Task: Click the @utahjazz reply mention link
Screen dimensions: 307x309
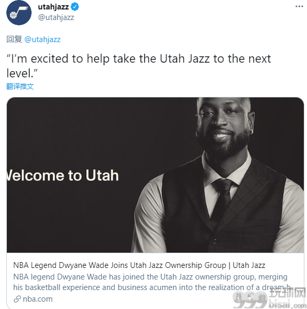Action: [43, 39]
